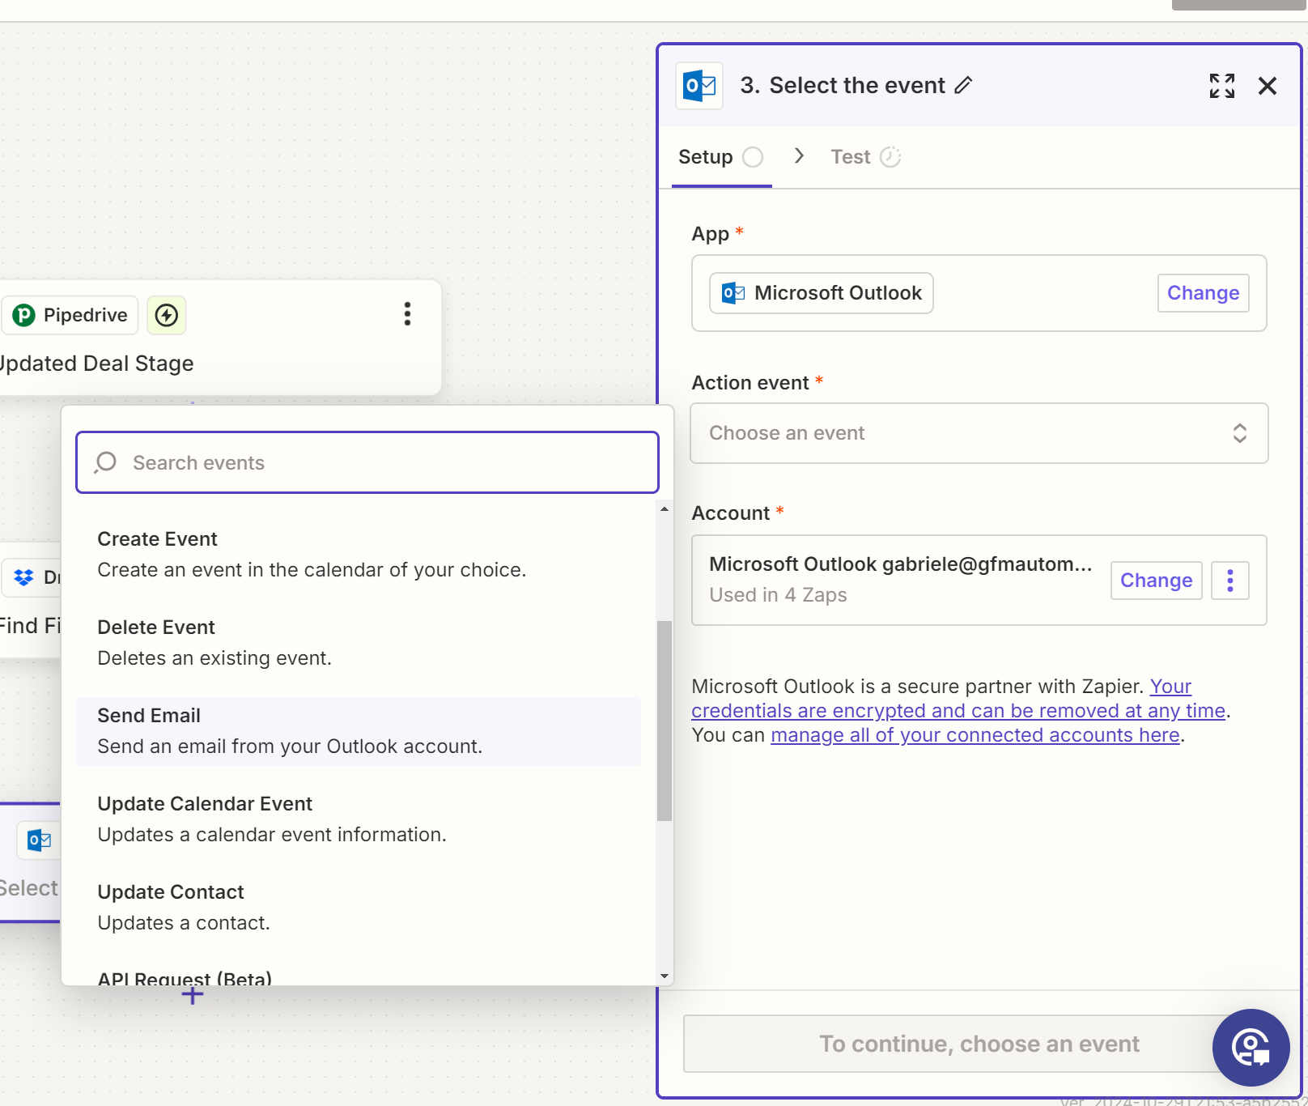Screen dimensions: 1308x1106
Task: Open the Choose an event dropdown
Action: click(979, 433)
